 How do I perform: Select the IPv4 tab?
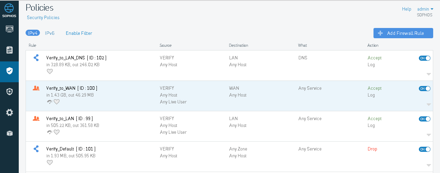[33, 33]
